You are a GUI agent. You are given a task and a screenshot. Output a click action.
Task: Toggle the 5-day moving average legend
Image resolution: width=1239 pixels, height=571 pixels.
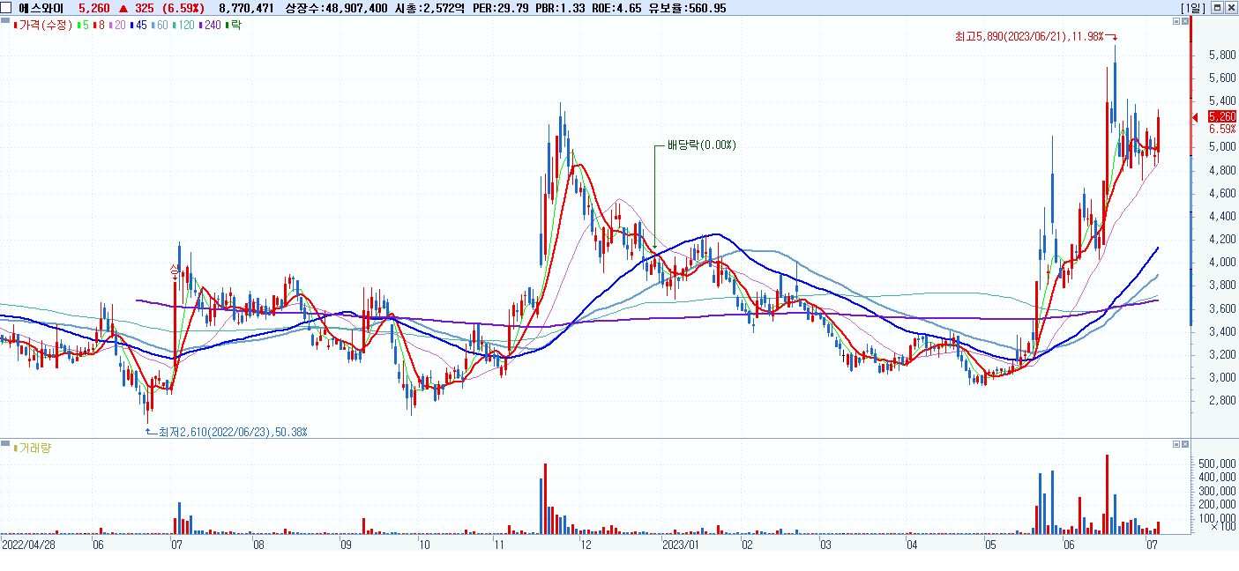tap(84, 26)
